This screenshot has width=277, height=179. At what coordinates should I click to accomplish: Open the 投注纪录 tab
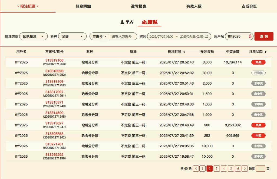28,6
